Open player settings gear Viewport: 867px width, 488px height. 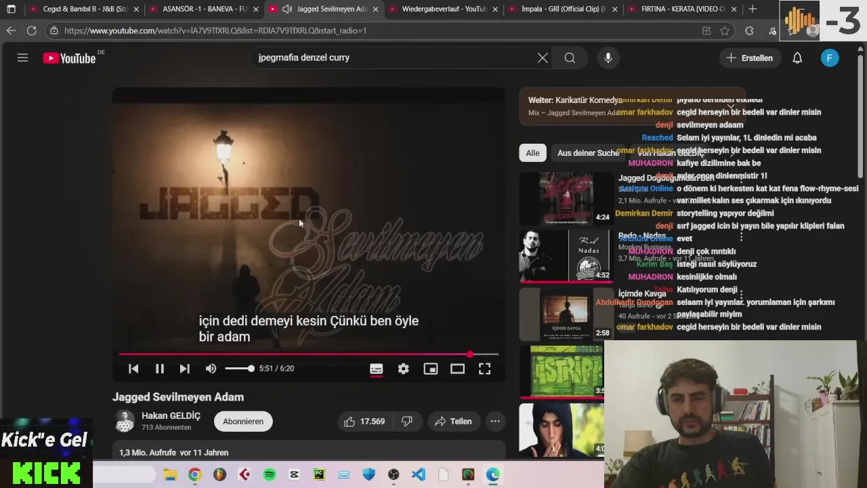[x=403, y=369]
